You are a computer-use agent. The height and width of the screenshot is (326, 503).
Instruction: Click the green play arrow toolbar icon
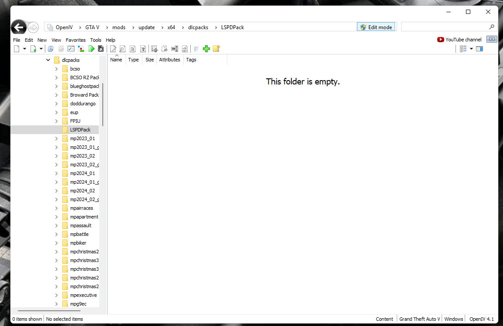pos(91,49)
